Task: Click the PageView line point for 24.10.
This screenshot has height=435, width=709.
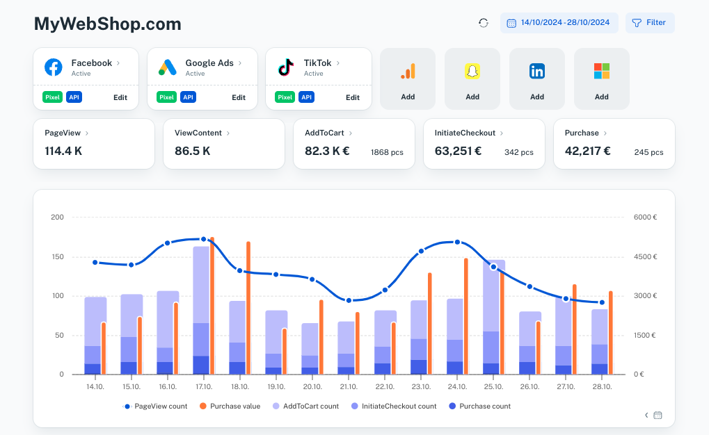Action: pyautogui.click(x=457, y=242)
